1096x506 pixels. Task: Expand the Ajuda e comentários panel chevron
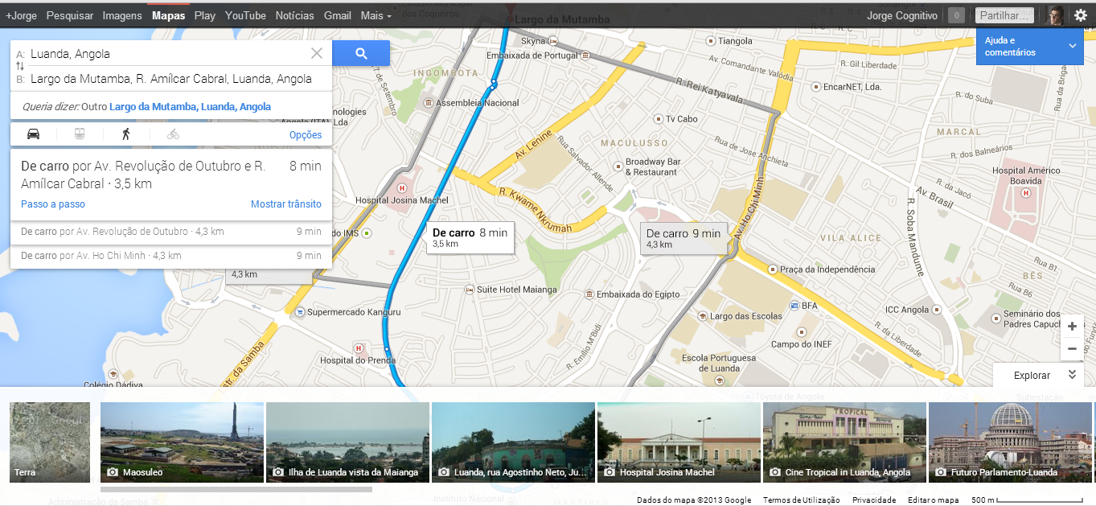coord(1073,46)
